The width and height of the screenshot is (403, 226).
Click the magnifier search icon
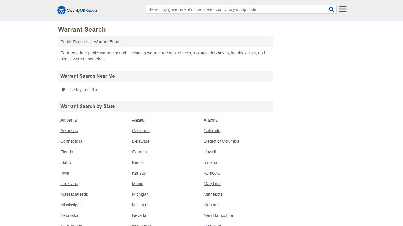click(x=332, y=9)
